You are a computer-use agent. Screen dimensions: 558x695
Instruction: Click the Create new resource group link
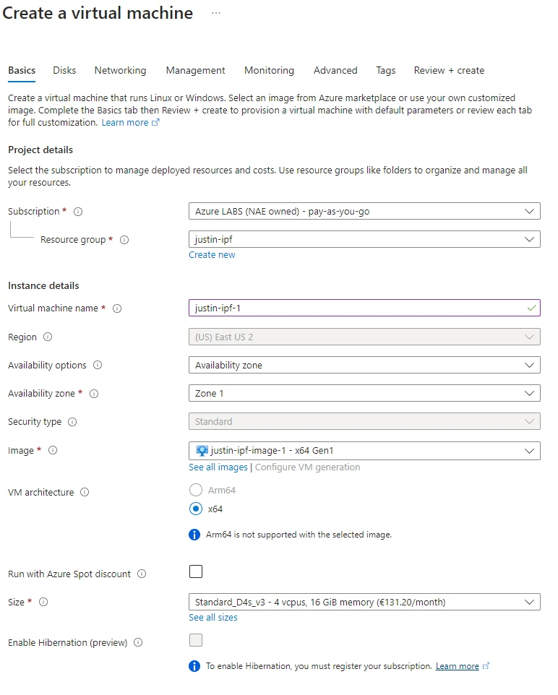(x=212, y=255)
